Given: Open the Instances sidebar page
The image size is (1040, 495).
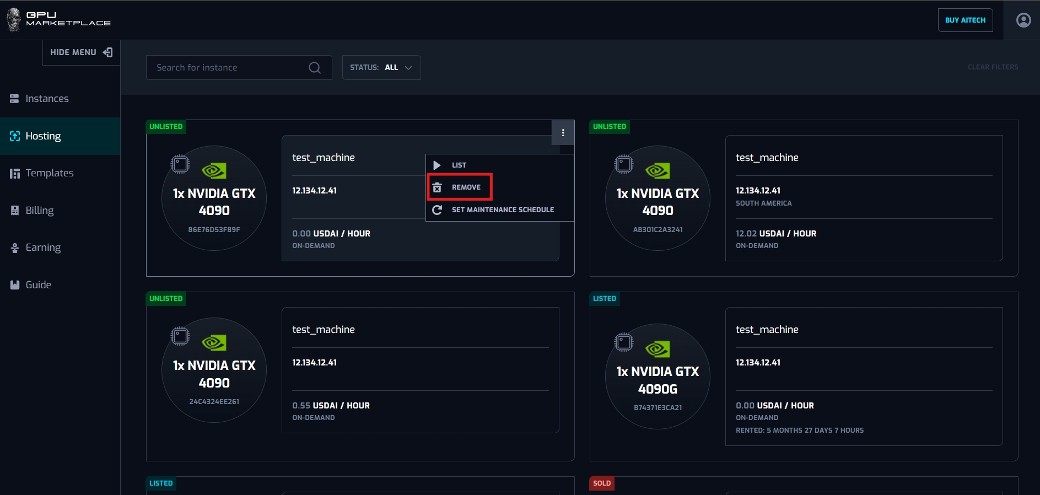Looking at the screenshot, I should coord(47,99).
